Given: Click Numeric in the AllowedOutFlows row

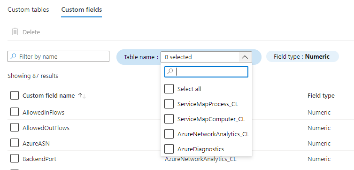Looking at the screenshot, I should 319,128.
